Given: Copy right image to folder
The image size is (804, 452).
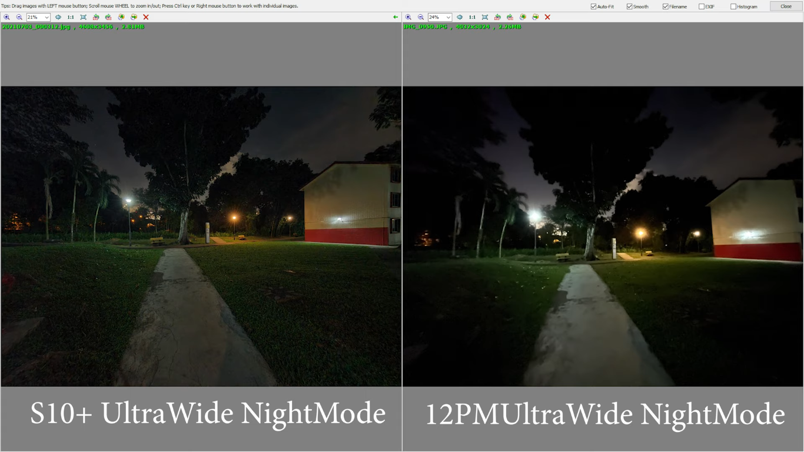Looking at the screenshot, I should click(523, 17).
